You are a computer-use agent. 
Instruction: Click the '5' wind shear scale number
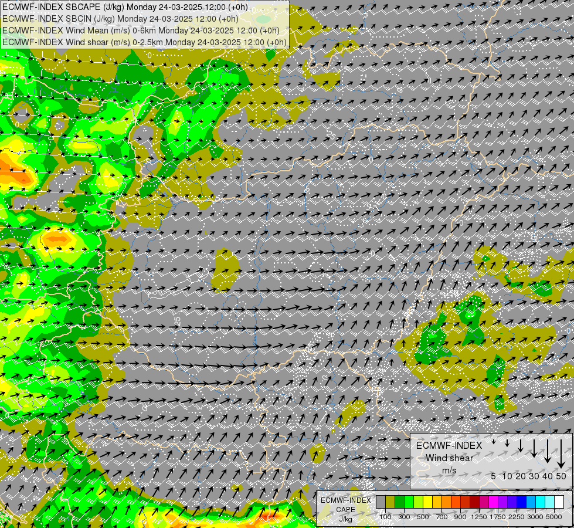click(x=494, y=476)
